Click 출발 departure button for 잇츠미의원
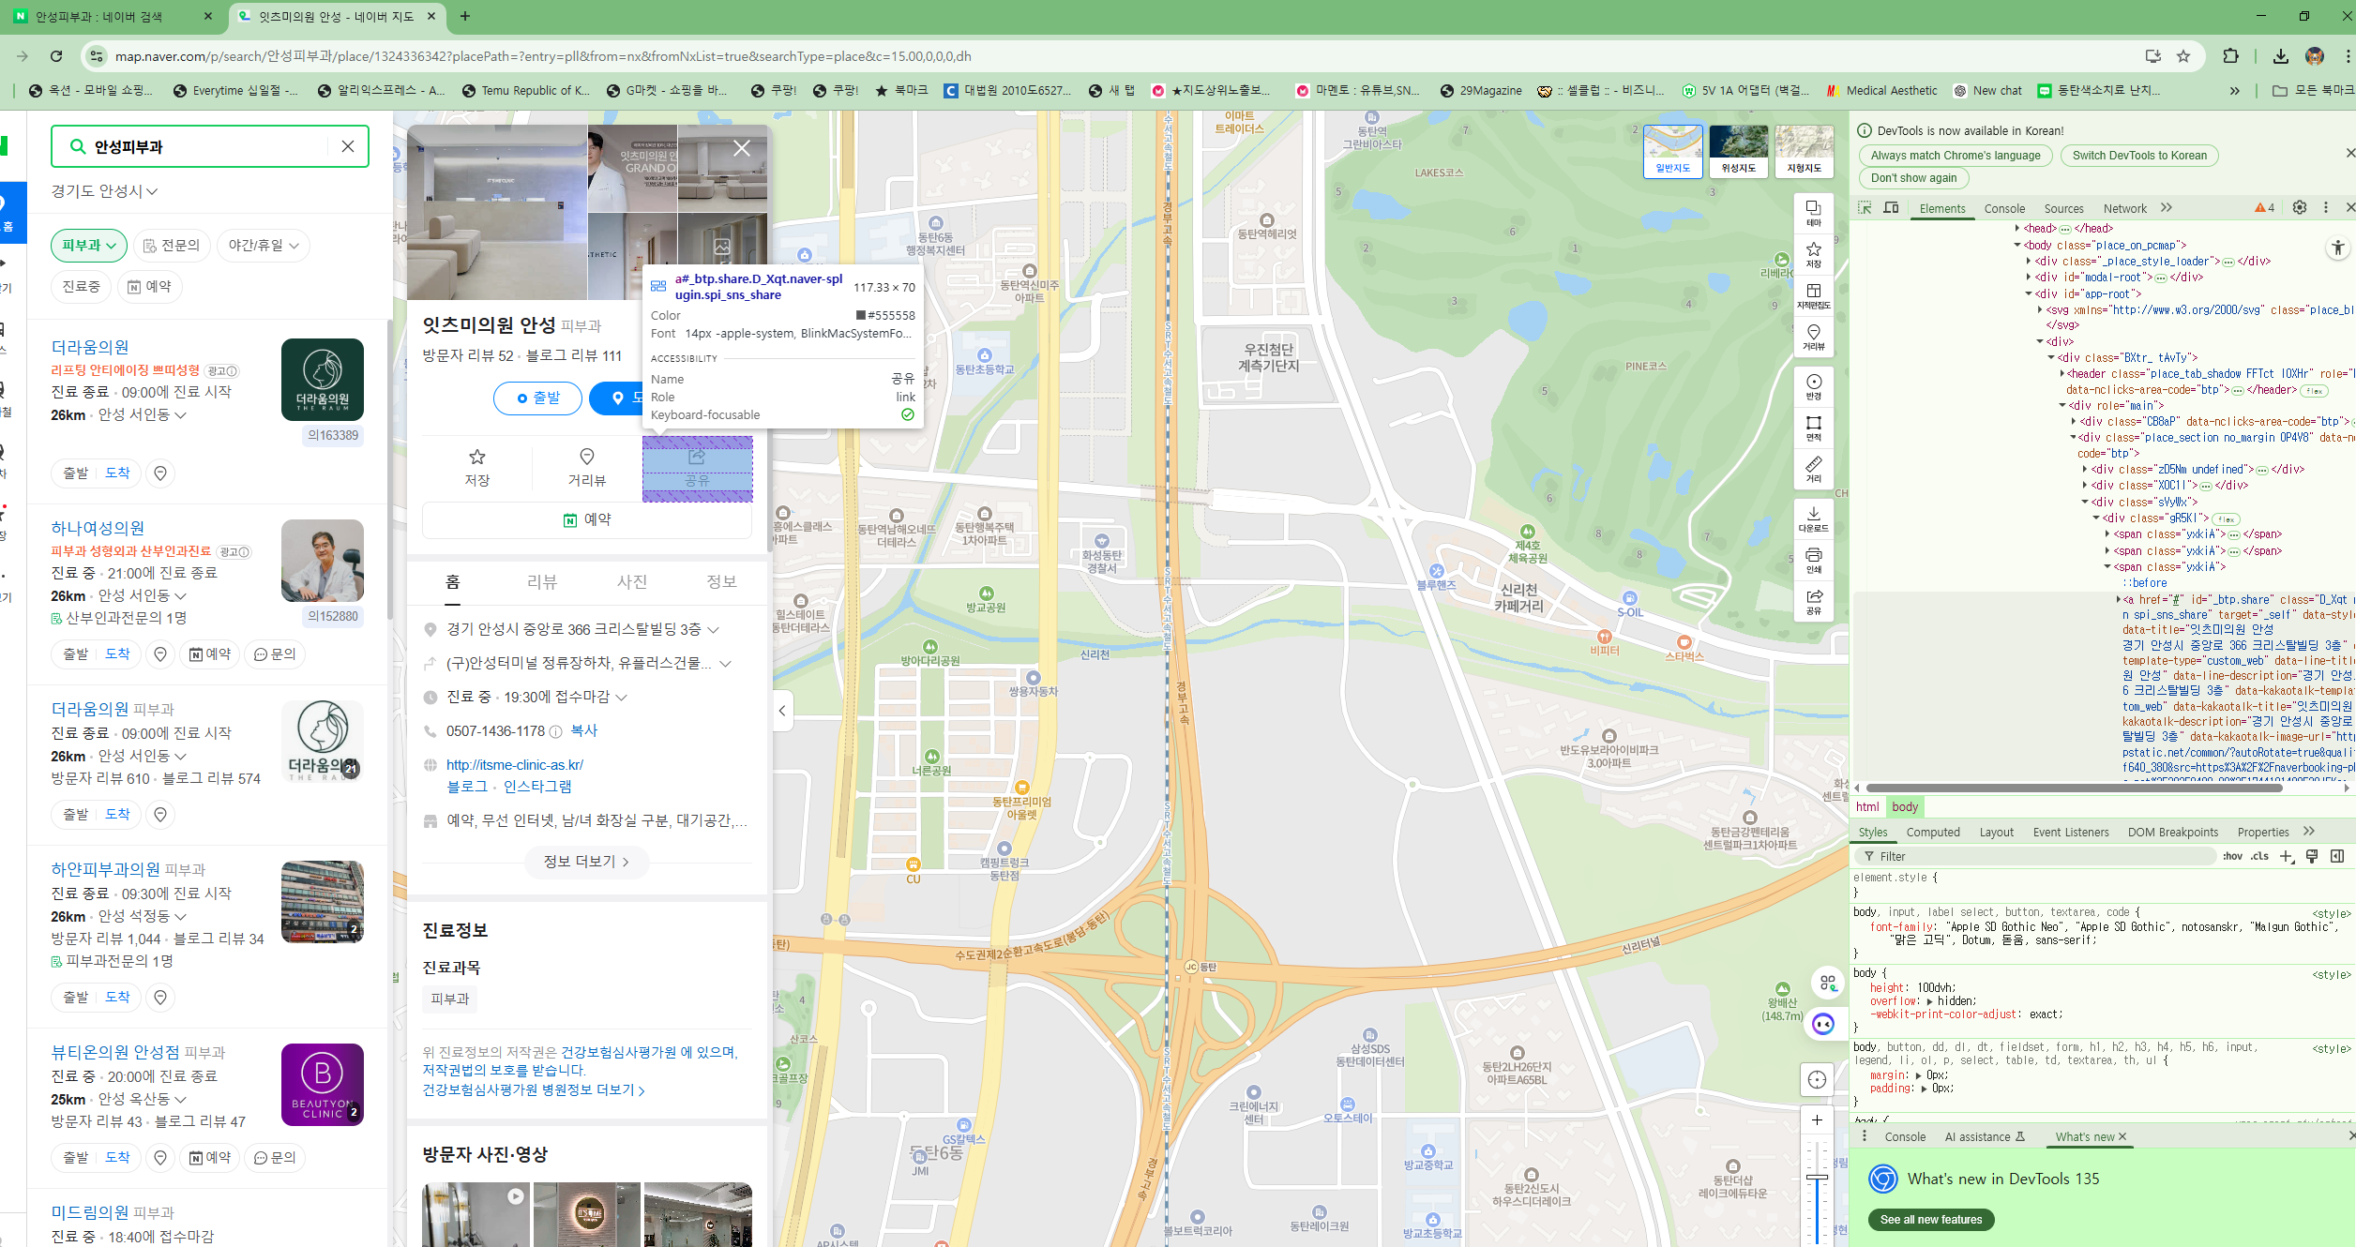The image size is (2356, 1247). (537, 398)
